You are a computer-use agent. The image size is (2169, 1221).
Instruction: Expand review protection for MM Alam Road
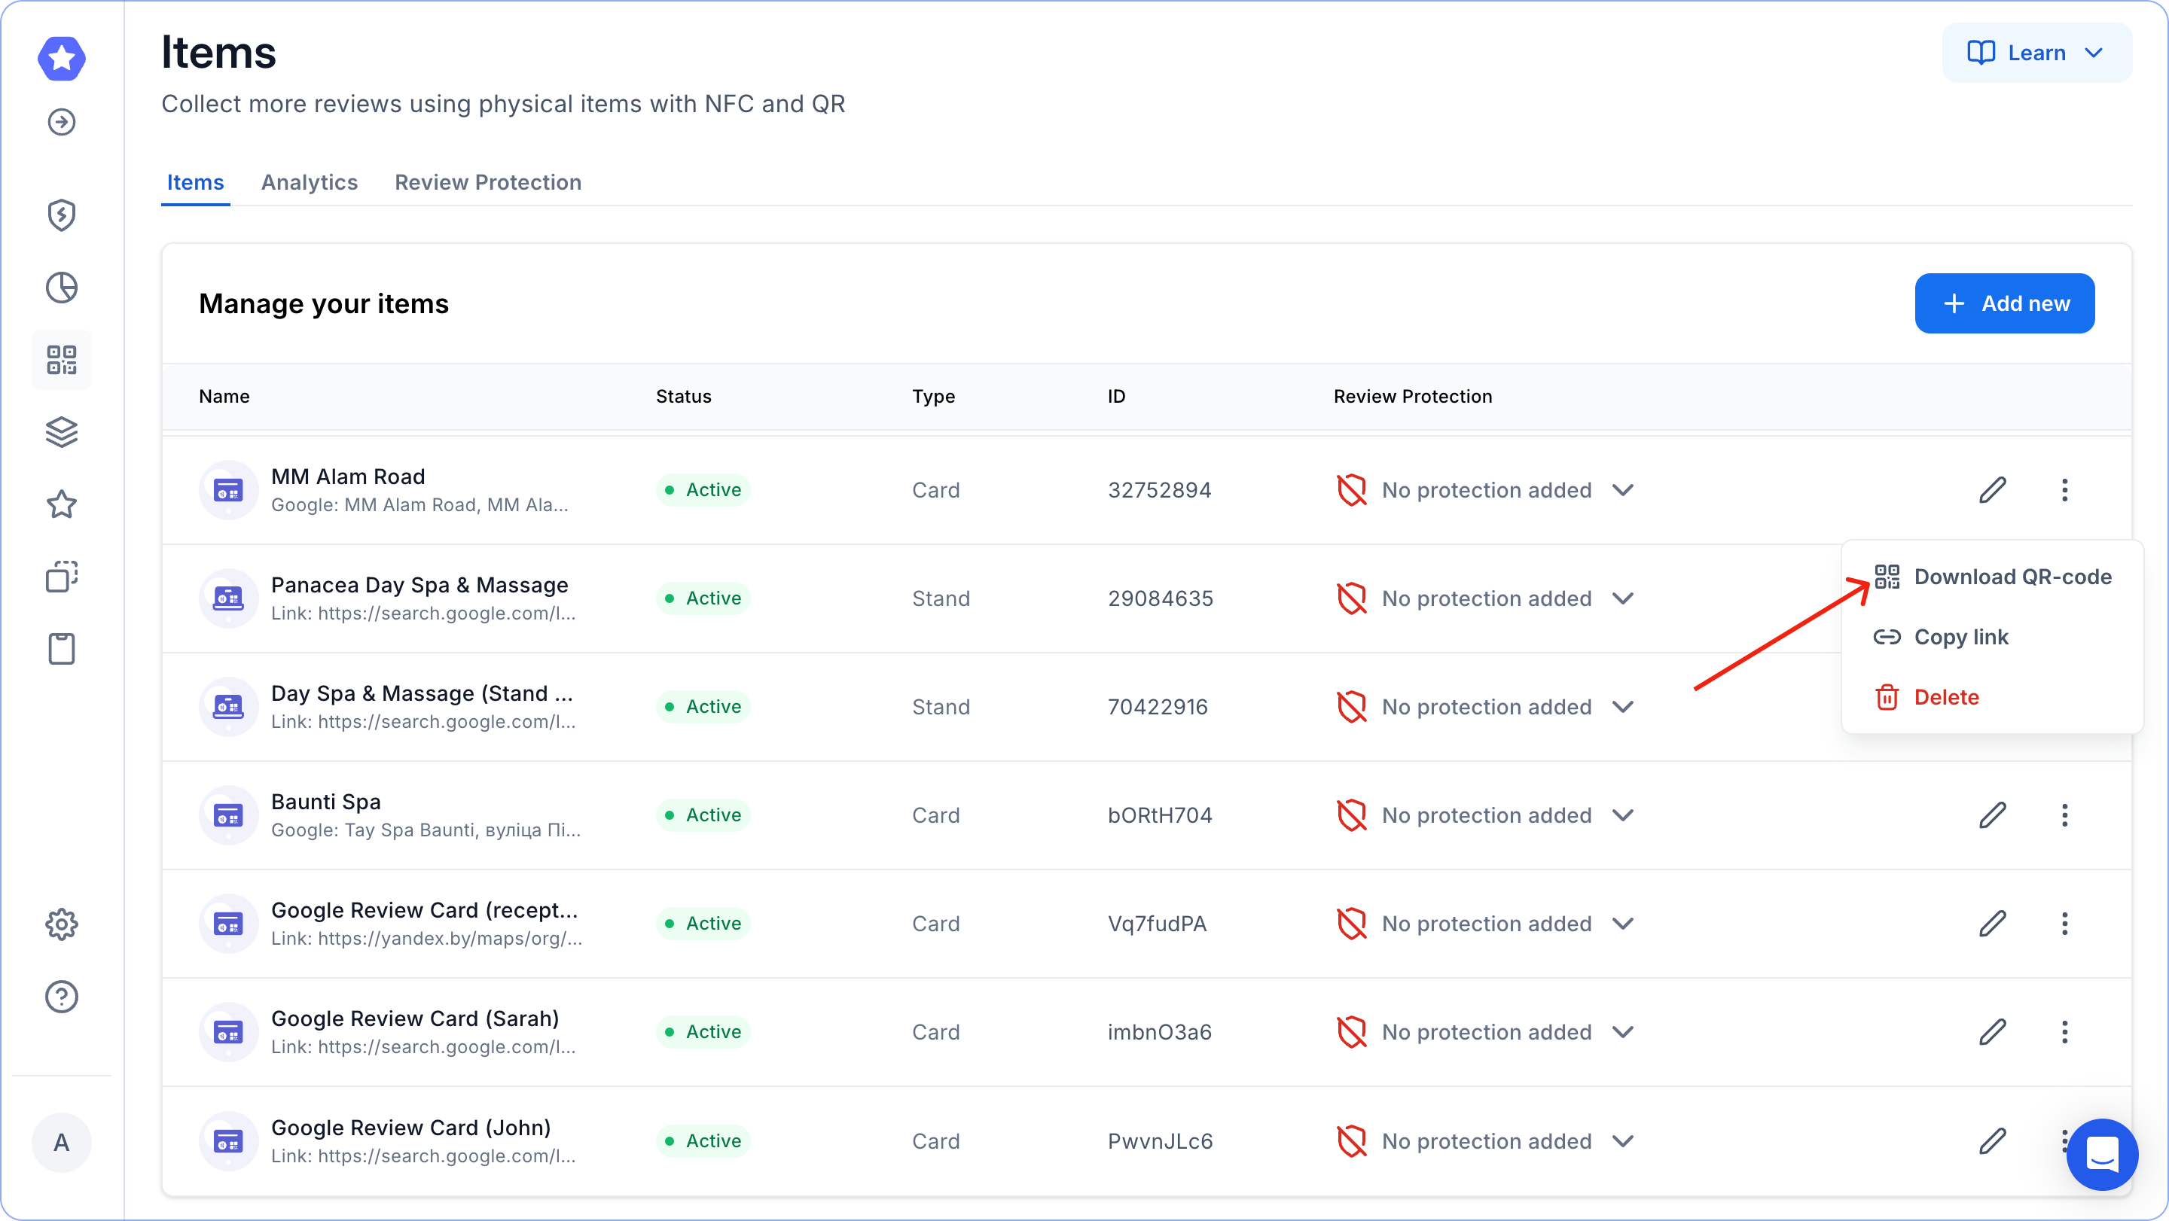(x=1622, y=490)
